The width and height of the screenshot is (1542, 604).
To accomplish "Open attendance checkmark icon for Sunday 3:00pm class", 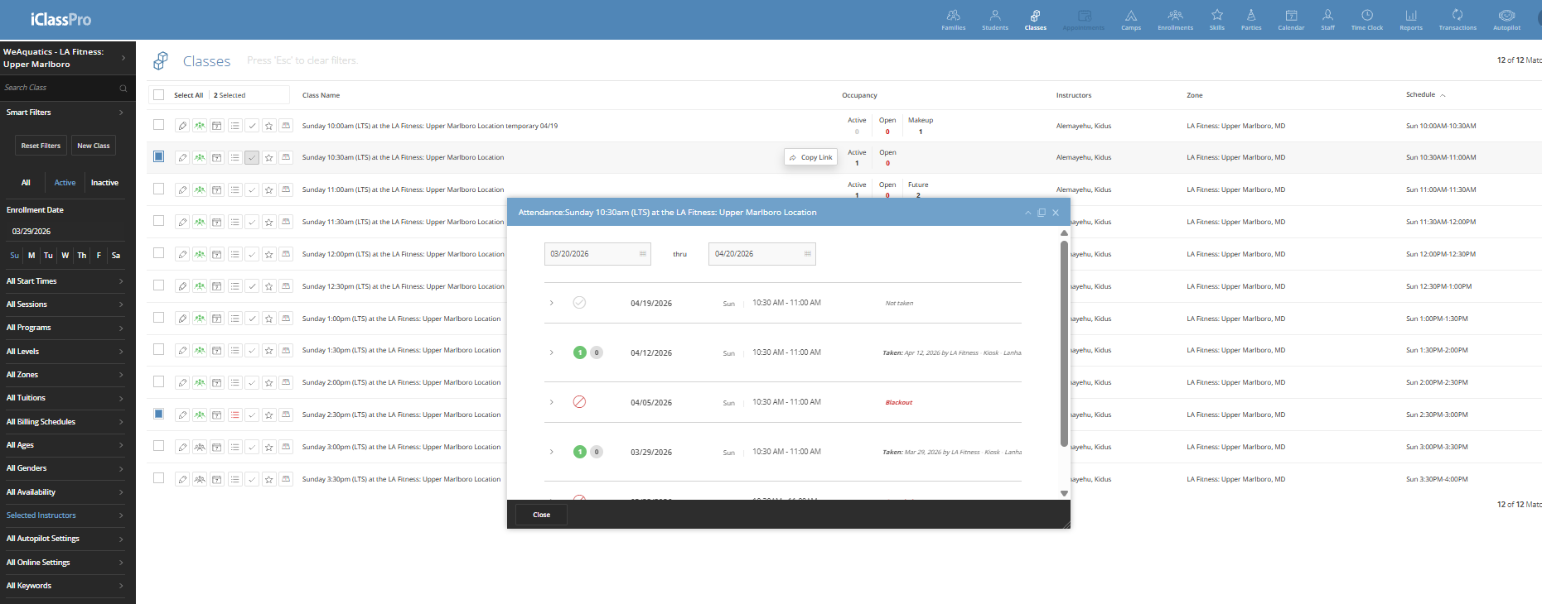I will point(252,448).
